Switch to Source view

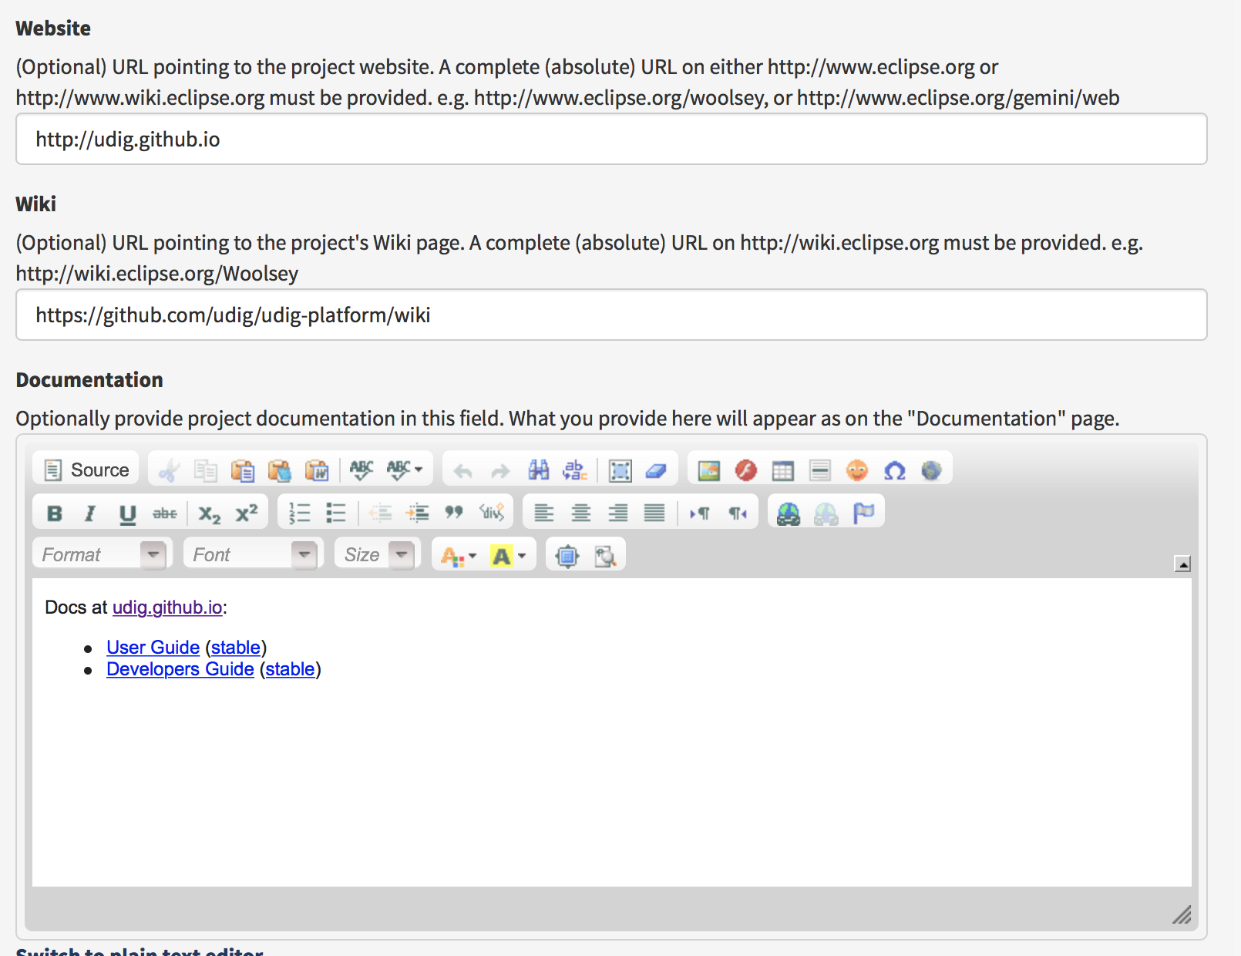(x=85, y=469)
